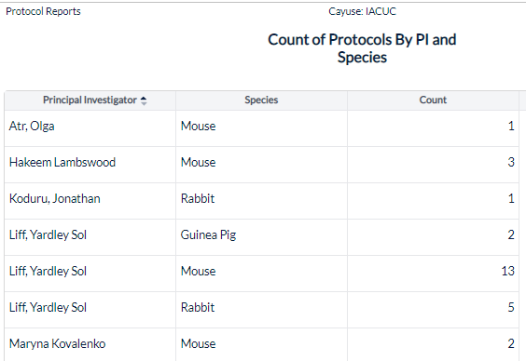Select the Maryna Kovalenko name cell
Screen dimensions: 526x361
90,344
